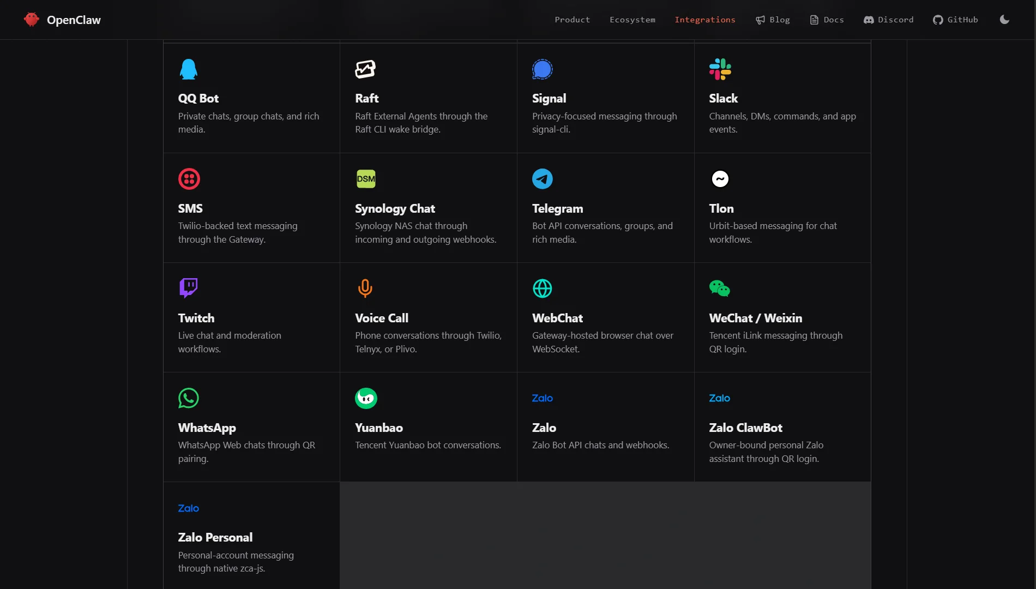Select the Voice Call heading
The height and width of the screenshot is (589, 1036).
tap(382, 318)
